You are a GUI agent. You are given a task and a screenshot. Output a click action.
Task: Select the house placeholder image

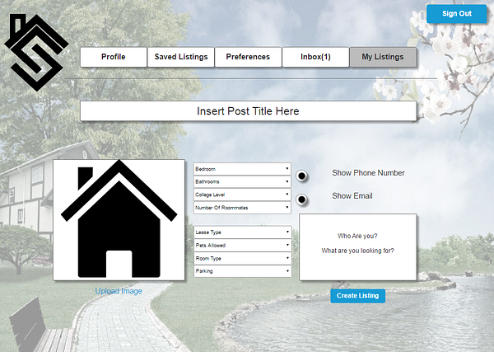pos(119,220)
